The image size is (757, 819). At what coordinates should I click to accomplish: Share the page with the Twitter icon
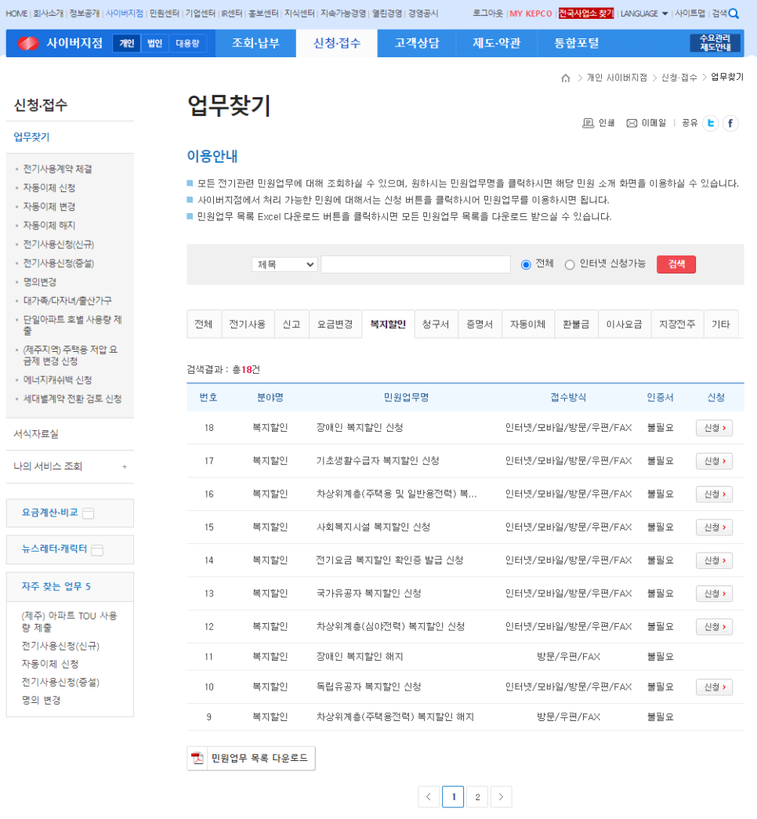click(x=710, y=123)
